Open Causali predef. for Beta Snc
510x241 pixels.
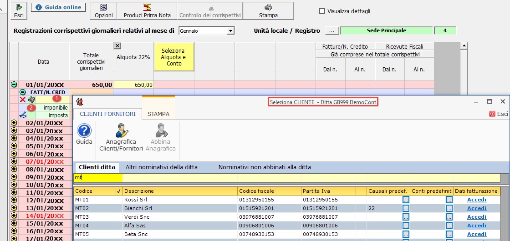406,235
